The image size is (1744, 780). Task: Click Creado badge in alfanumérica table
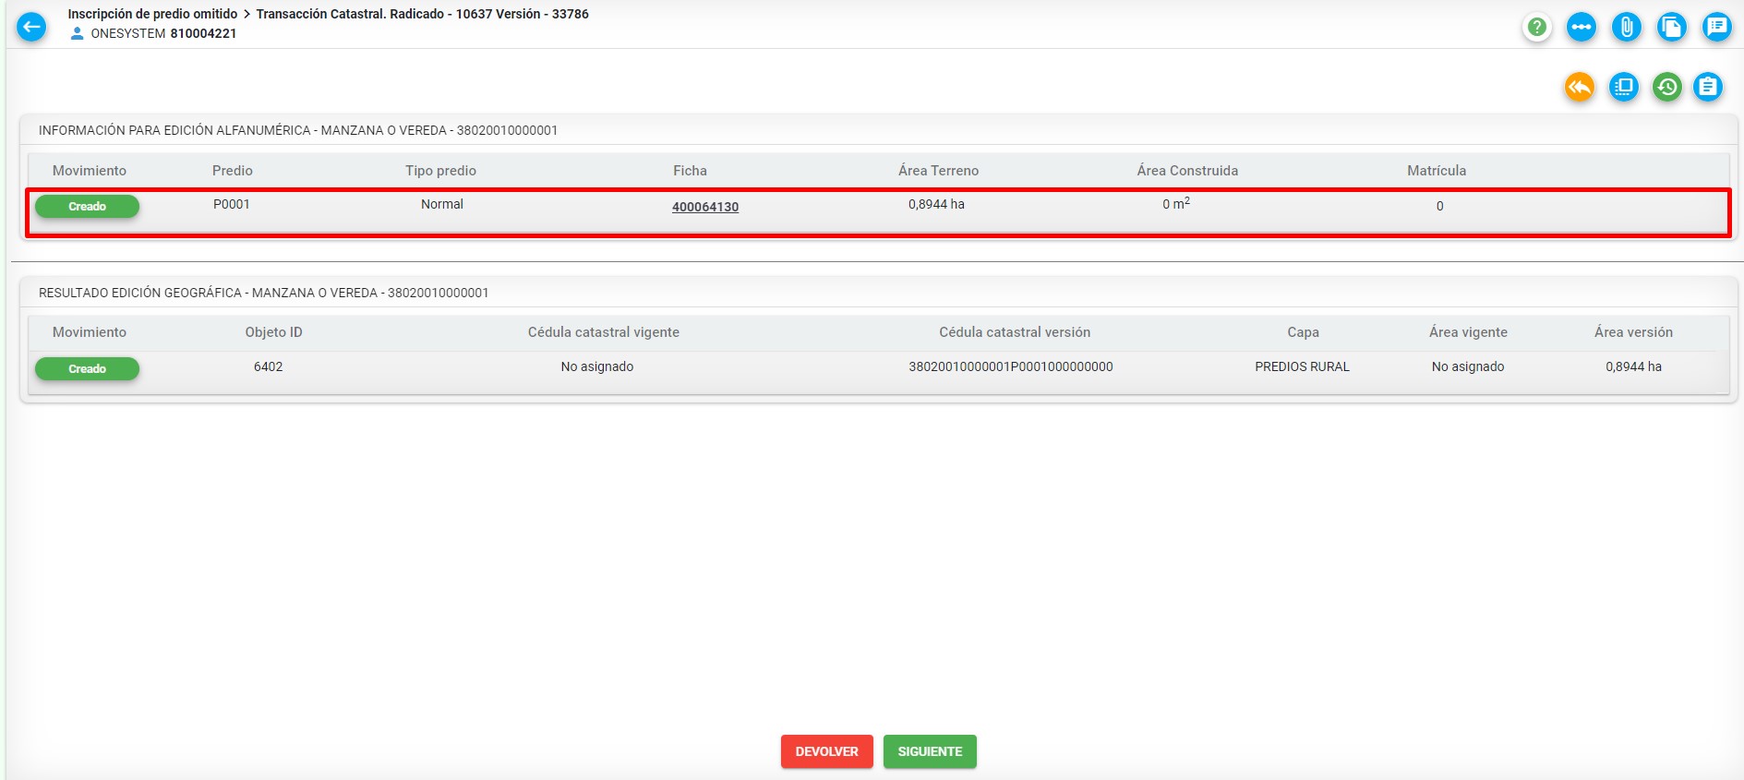point(87,207)
